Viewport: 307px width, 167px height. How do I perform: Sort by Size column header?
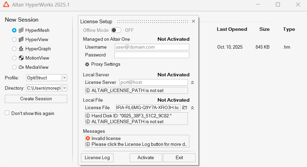tap(264, 29)
